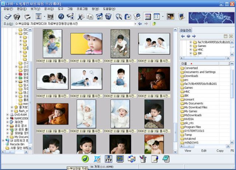
Task: Click the Edit button in file panel
Action: [x=204, y=150]
